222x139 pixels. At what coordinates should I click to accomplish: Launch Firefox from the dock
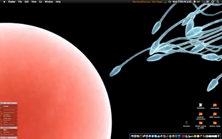coord(173,136)
